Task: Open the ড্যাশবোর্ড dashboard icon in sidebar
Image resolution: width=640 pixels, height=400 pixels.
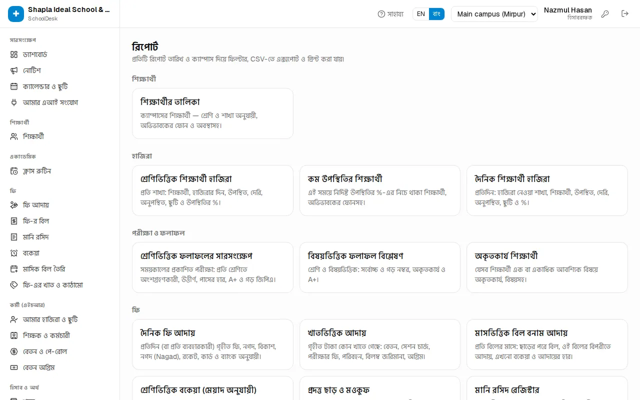Action: point(14,54)
